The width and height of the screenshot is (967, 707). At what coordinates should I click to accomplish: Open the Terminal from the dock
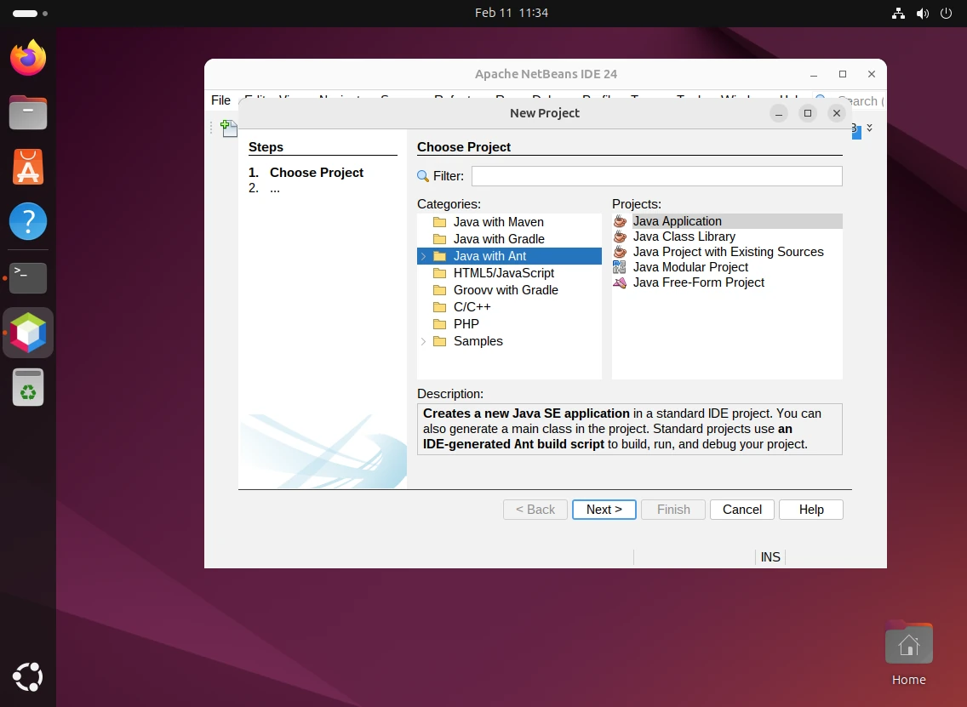point(28,277)
